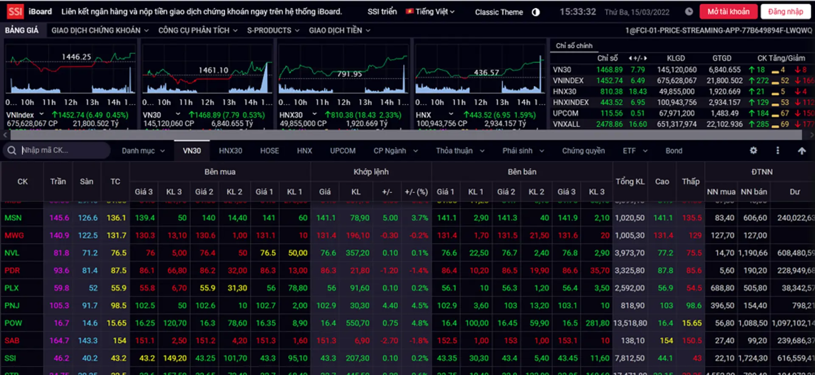Viewport: 815px width, 375px height.
Task: Switch to the UPCOM tab
Action: click(343, 151)
